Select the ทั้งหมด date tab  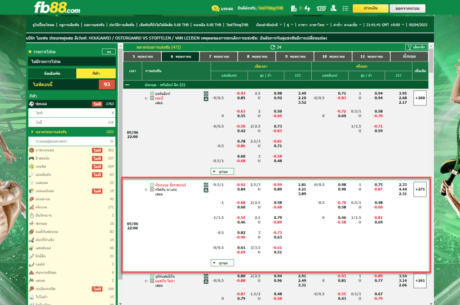(x=408, y=57)
